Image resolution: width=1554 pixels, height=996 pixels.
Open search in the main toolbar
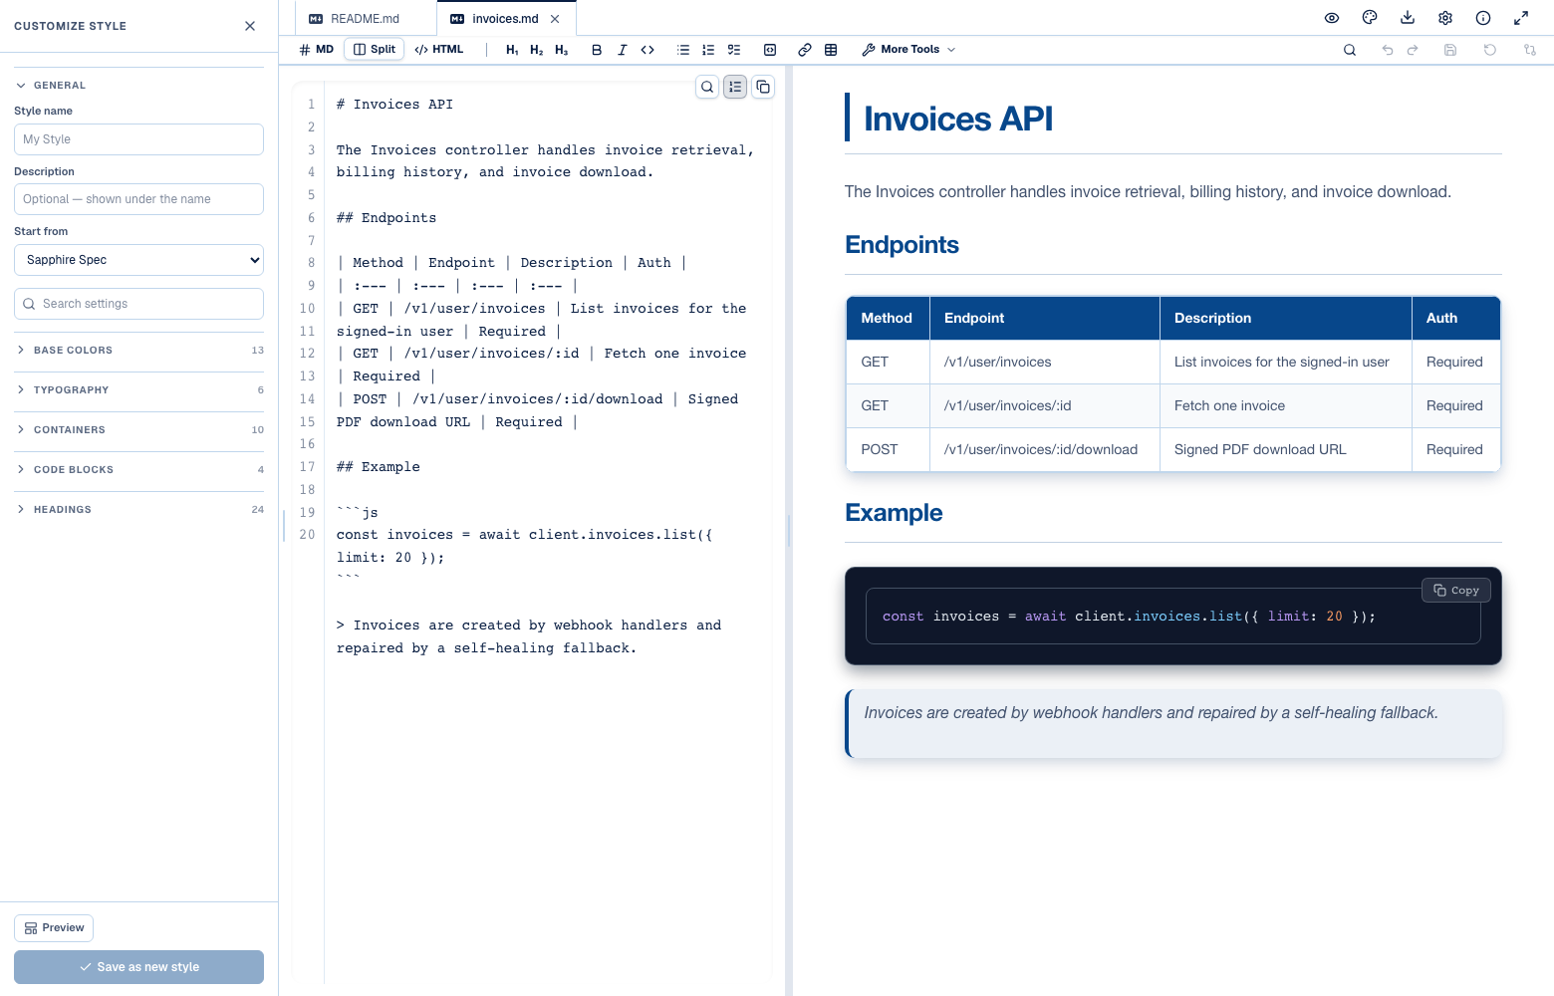point(1350,50)
